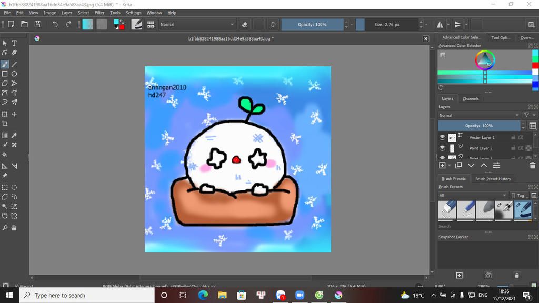Open an existing document from toolbar

pos(24,24)
